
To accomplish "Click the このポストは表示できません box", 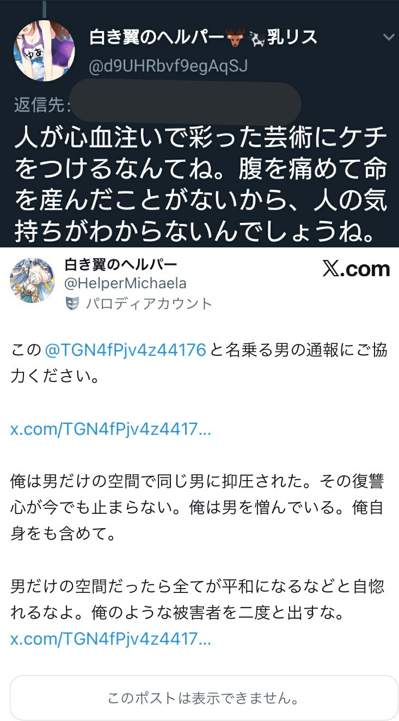I will pyautogui.click(x=204, y=698).
